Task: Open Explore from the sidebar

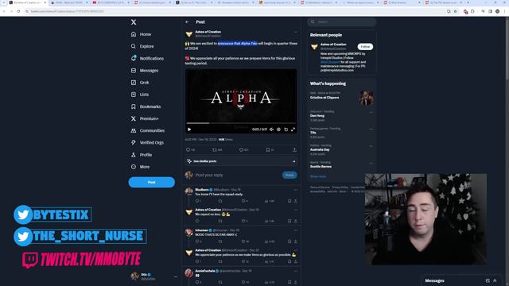Action: [142, 46]
